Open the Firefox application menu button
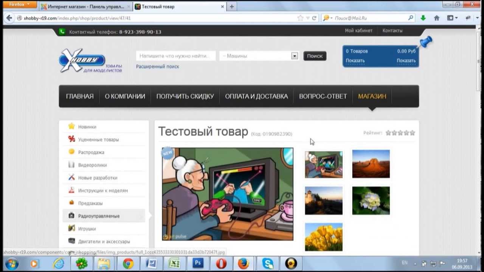The width and height of the screenshot is (484, 272). 20,5
